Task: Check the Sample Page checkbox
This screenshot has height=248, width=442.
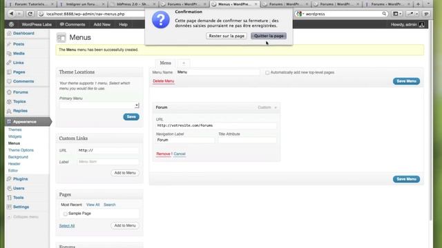Action: pos(65,214)
